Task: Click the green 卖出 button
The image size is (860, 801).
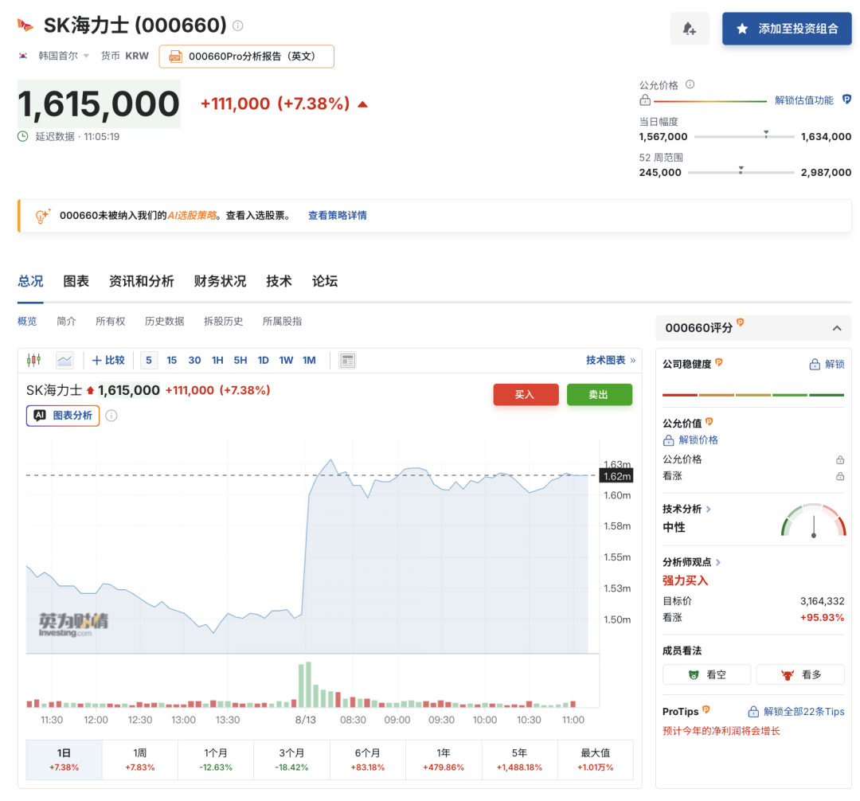Action: point(599,395)
